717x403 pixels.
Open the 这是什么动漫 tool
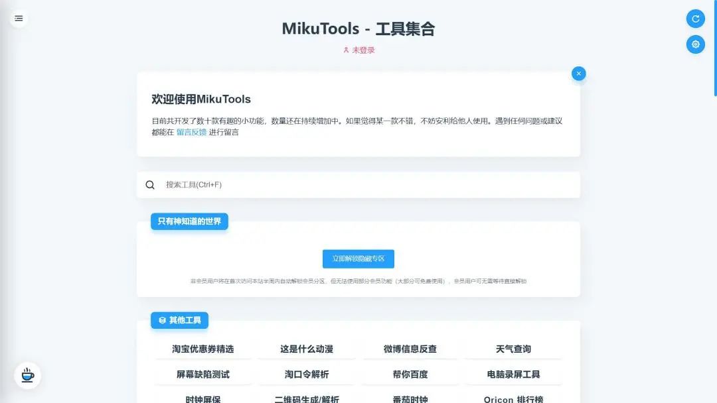click(x=307, y=349)
